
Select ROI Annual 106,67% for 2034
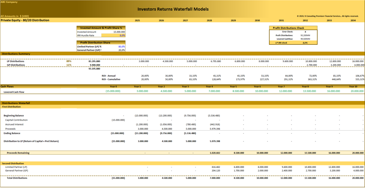(360, 76)
